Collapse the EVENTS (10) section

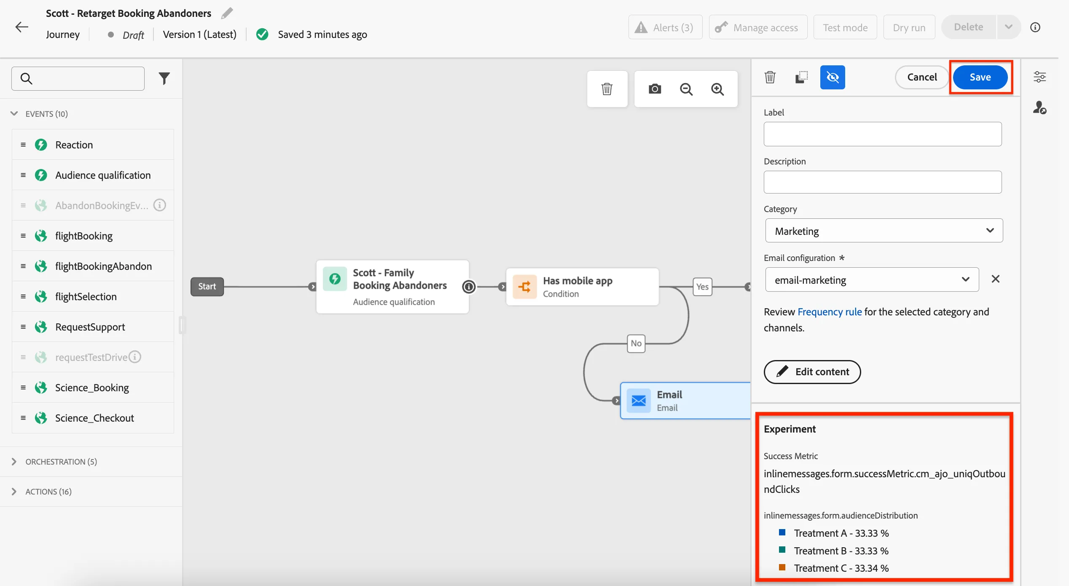pyautogui.click(x=14, y=113)
